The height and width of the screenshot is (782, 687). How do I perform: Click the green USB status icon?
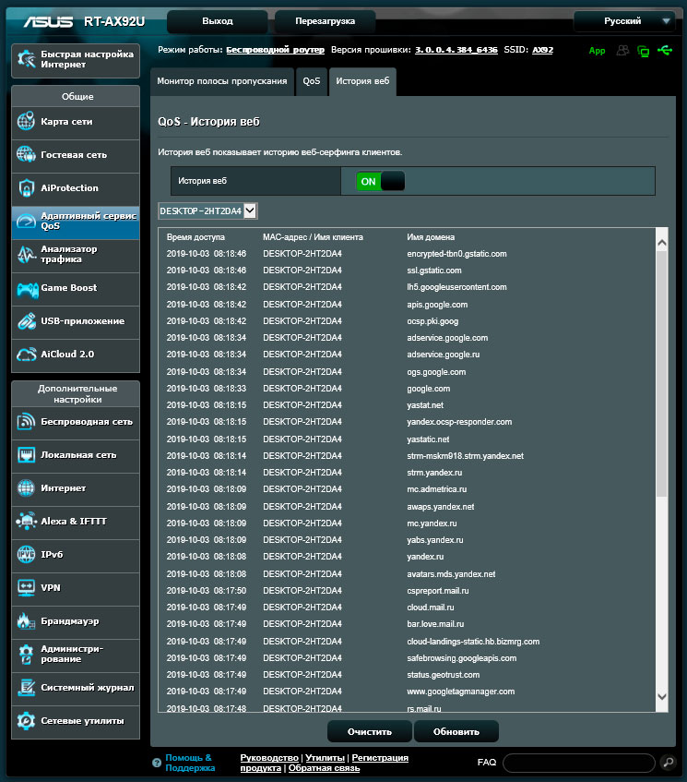click(x=665, y=50)
